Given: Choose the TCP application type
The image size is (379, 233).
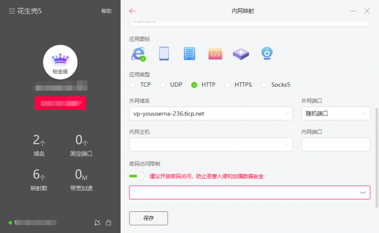Looking at the screenshot, I should [x=133, y=85].
